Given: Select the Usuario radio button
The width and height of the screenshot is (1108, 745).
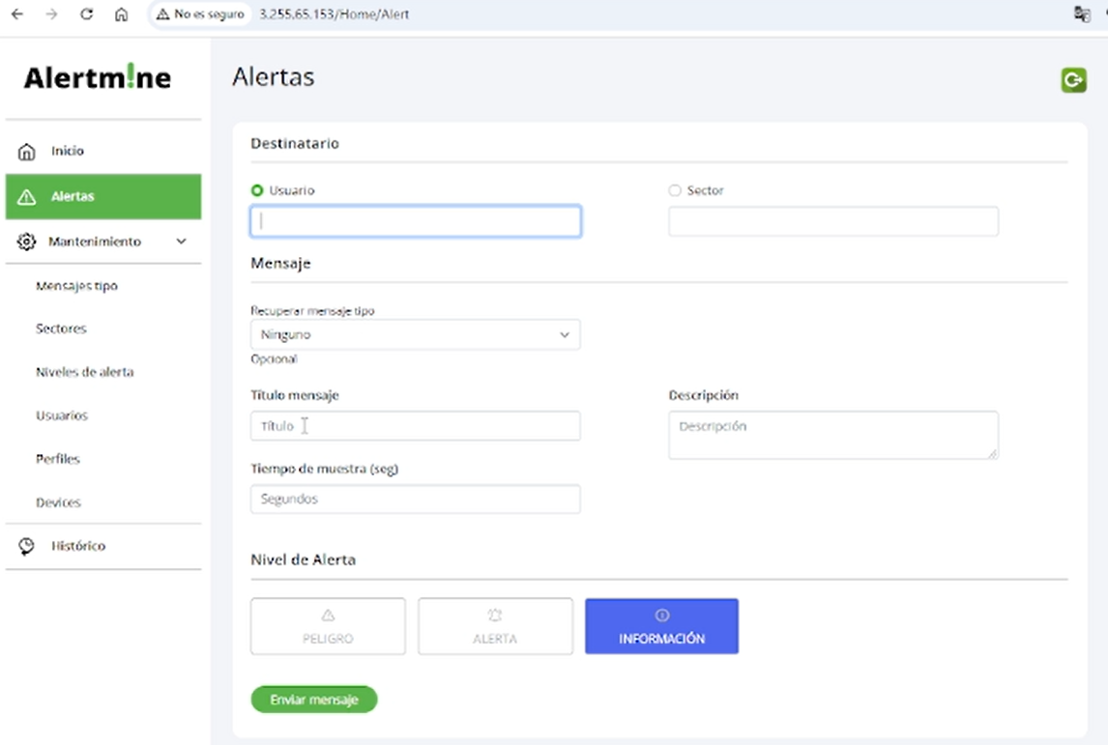Looking at the screenshot, I should (x=257, y=191).
